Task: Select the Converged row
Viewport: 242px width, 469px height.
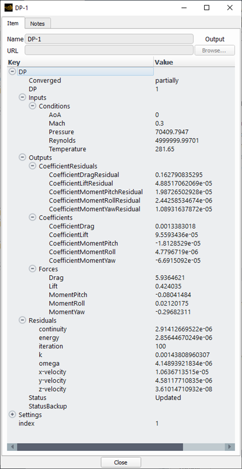Action: click(x=121, y=81)
